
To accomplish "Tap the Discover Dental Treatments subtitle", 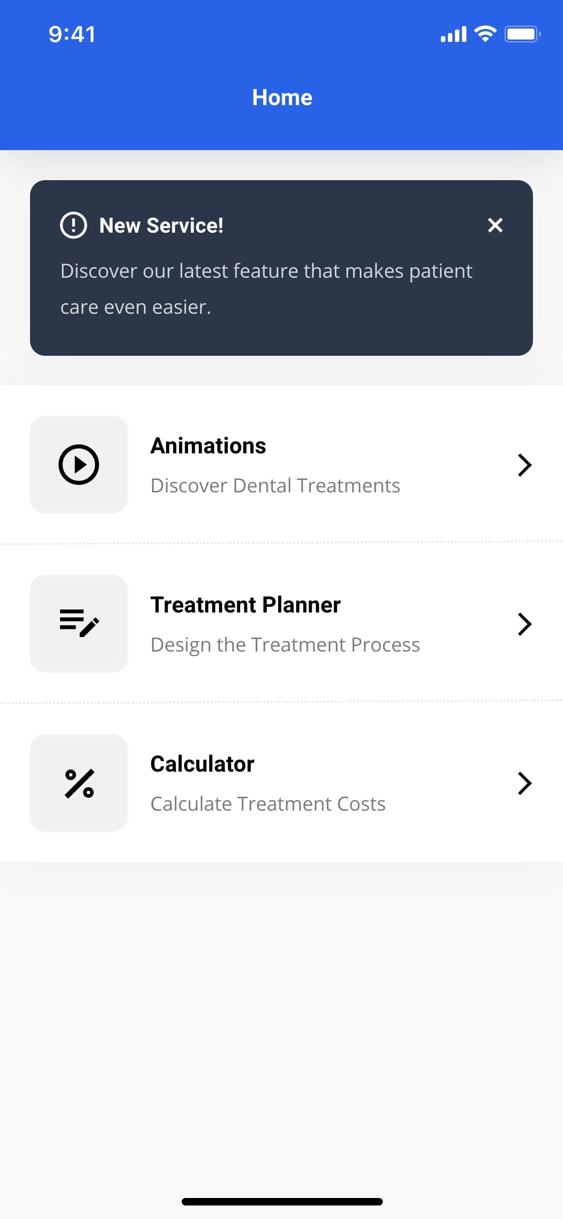I will (x=275, y=485).
